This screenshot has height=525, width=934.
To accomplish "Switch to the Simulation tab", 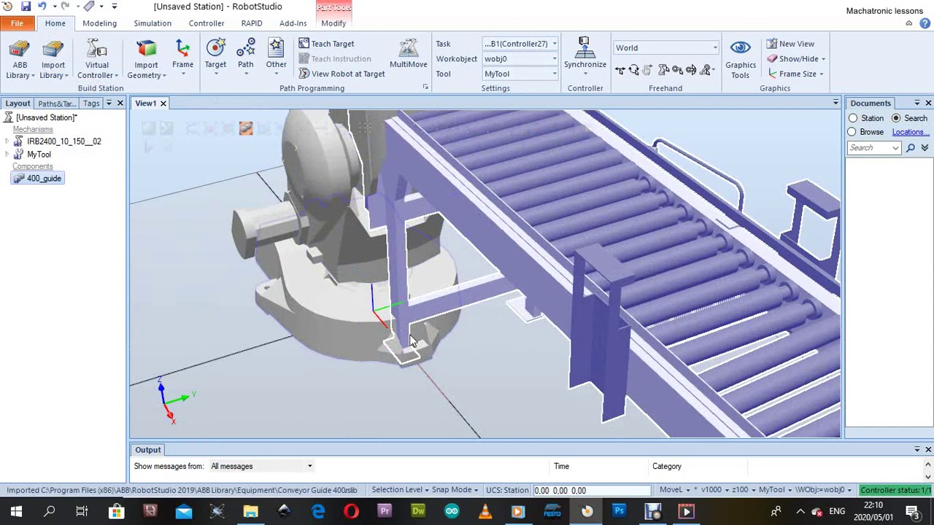I will pos(153,23).
